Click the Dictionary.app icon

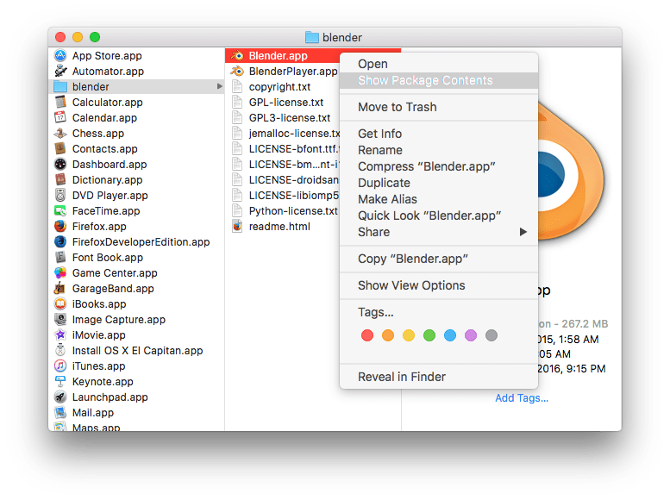[x=60, y=180]
